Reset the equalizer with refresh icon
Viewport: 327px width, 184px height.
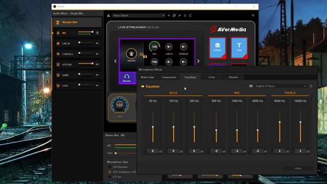pyautogui.click(x=311, y=86)
